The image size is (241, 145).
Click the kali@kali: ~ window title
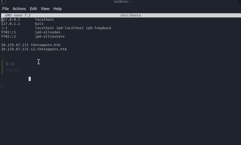click(122, 2)
